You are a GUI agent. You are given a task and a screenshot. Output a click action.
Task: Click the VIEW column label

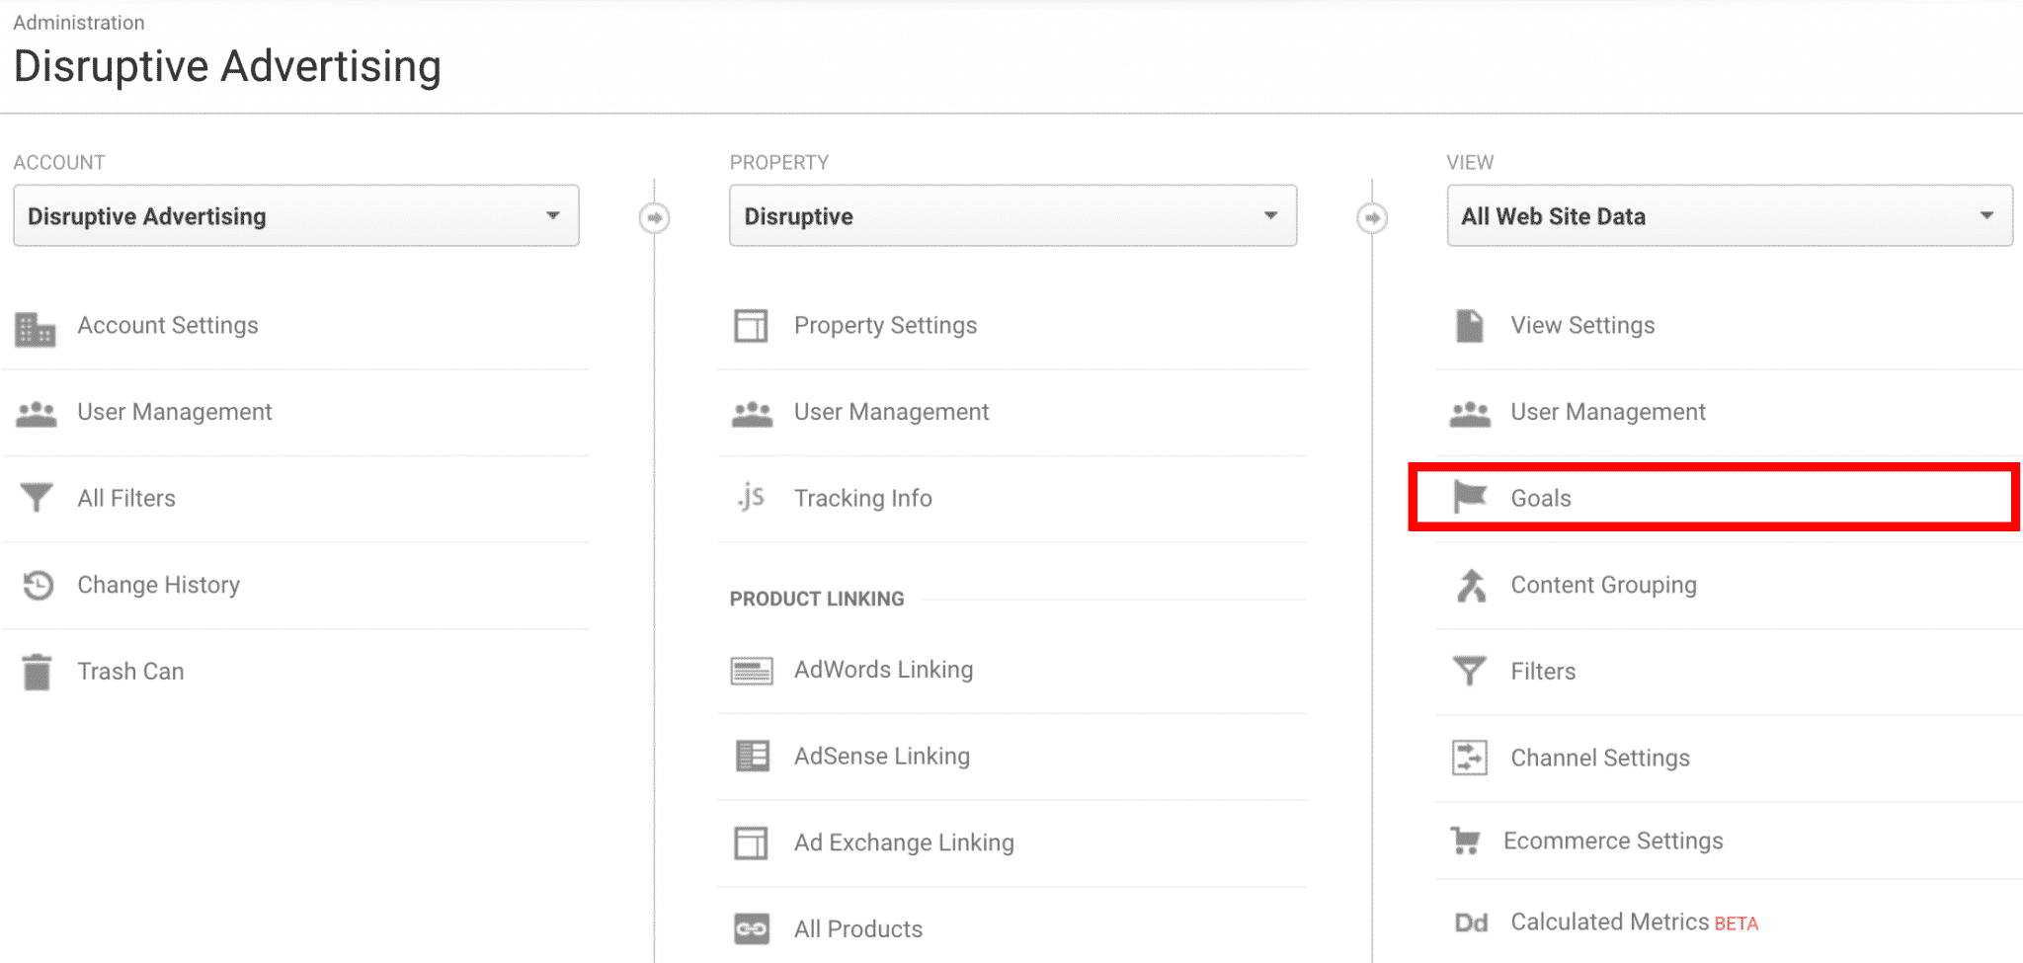[x=1471, y=162]
